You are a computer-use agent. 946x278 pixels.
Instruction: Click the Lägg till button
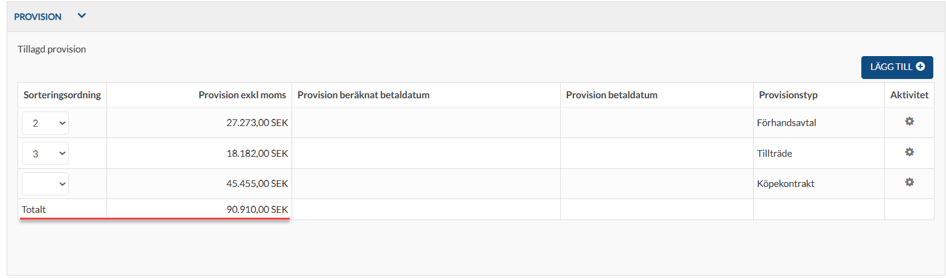pyautogui.click(x=897, y=68)
